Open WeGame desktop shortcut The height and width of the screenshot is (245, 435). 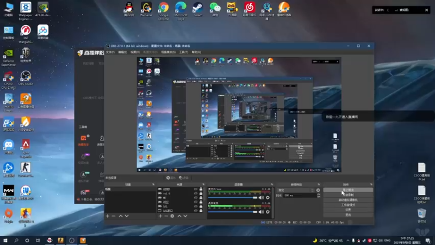(146, 9)
